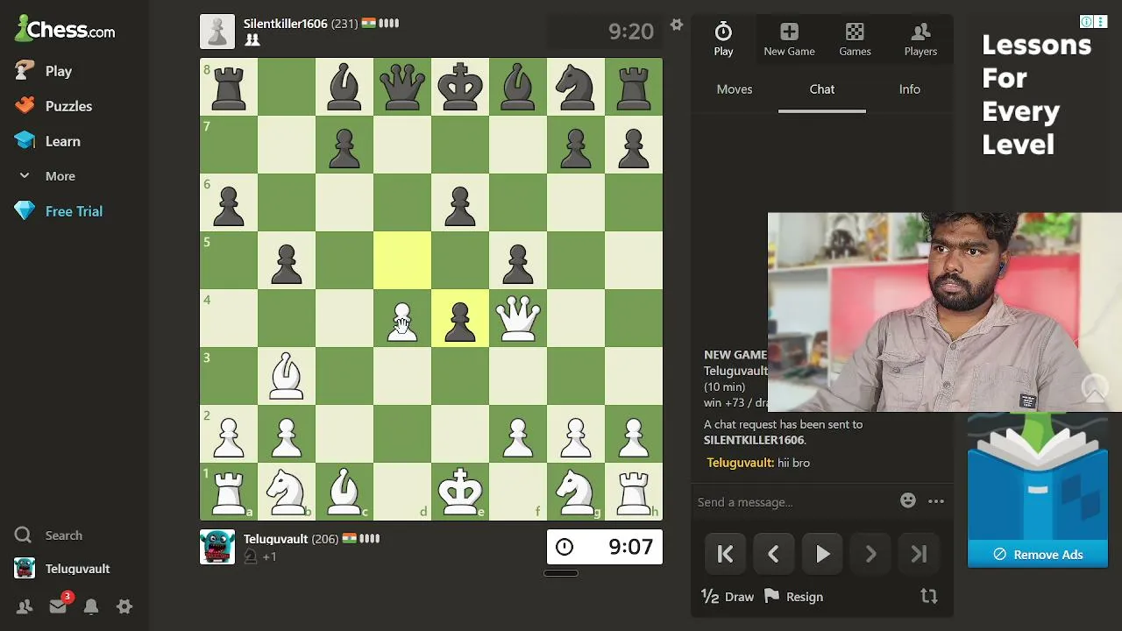Flip the board orientation
Screen dimensions: 1122x631
(929, 597)
